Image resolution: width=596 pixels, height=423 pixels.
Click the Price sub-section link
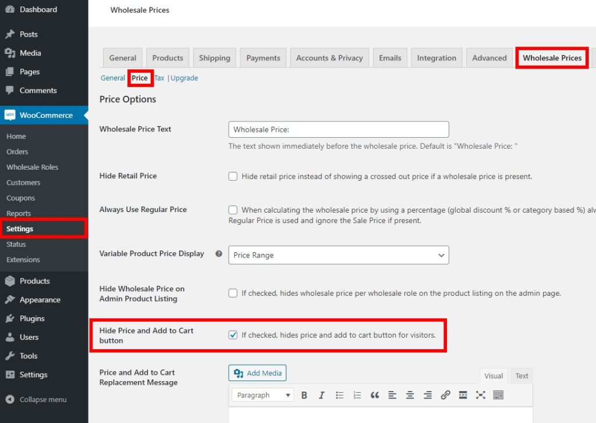pyautogui.click(x=140, y=78)
